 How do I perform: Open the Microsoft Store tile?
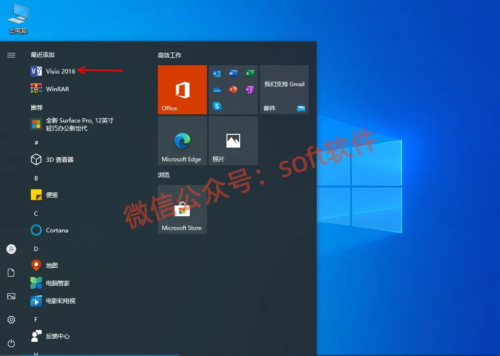[182, 209]
